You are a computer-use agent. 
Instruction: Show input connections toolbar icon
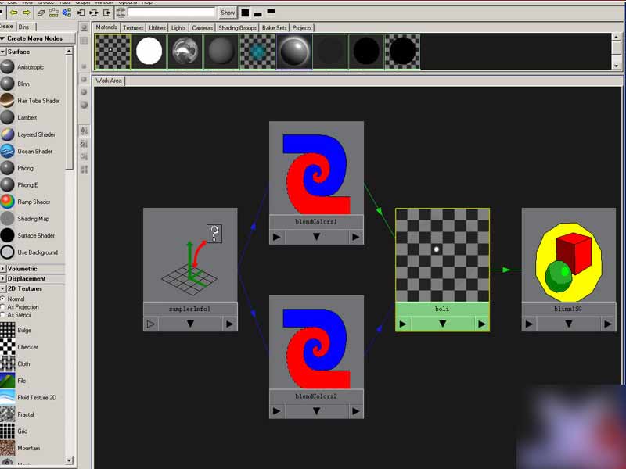point(81,13)
